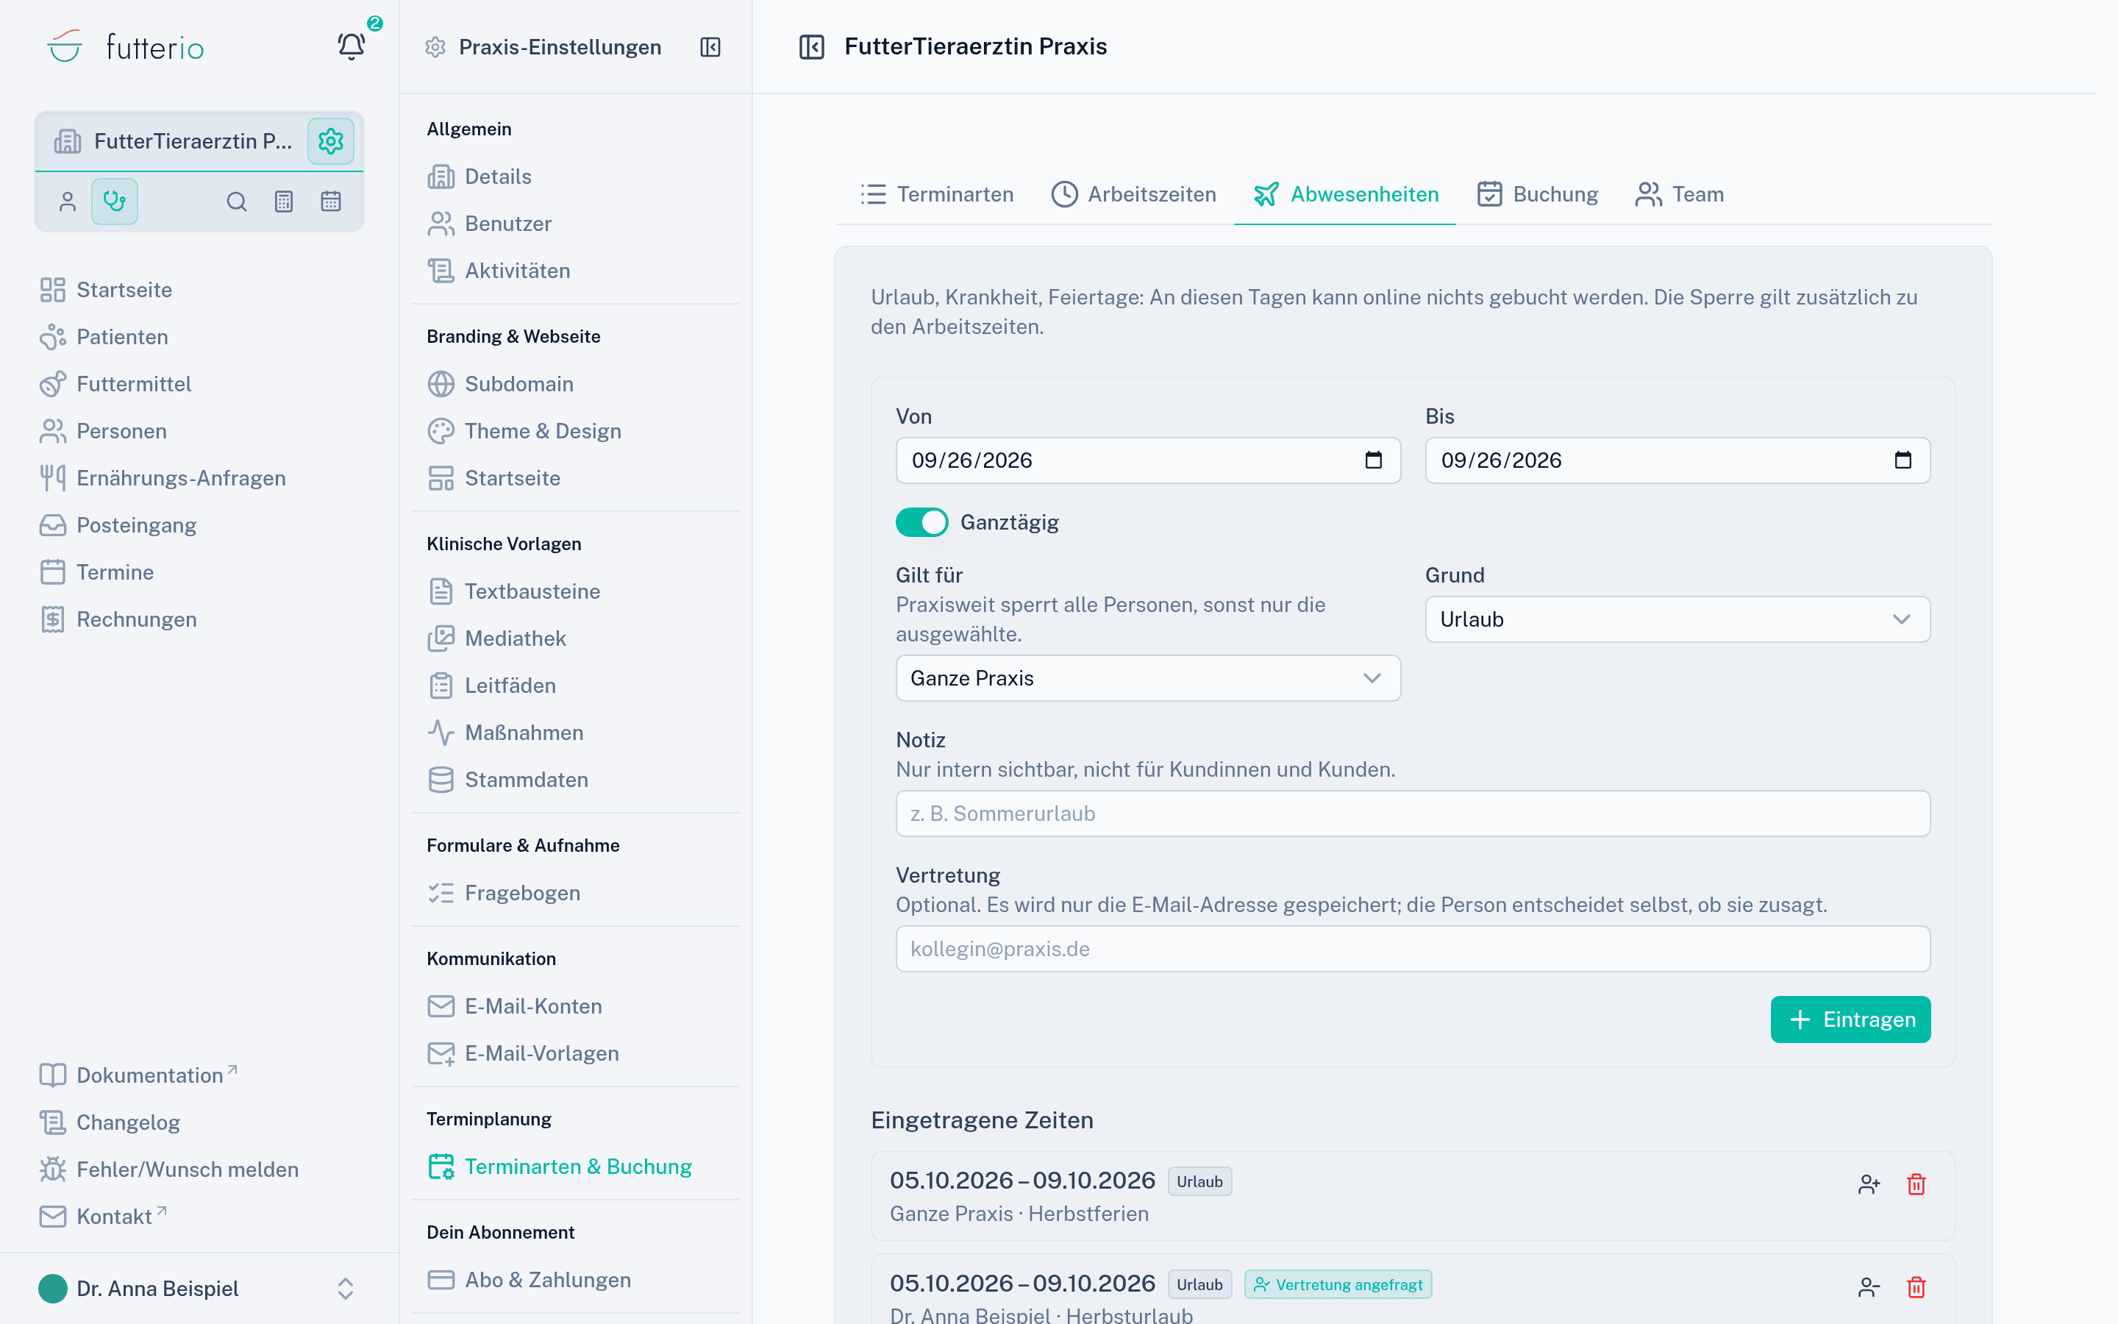Open the search magnifier icon
The image size is (2118, 1324).
(x=236, y=202)
